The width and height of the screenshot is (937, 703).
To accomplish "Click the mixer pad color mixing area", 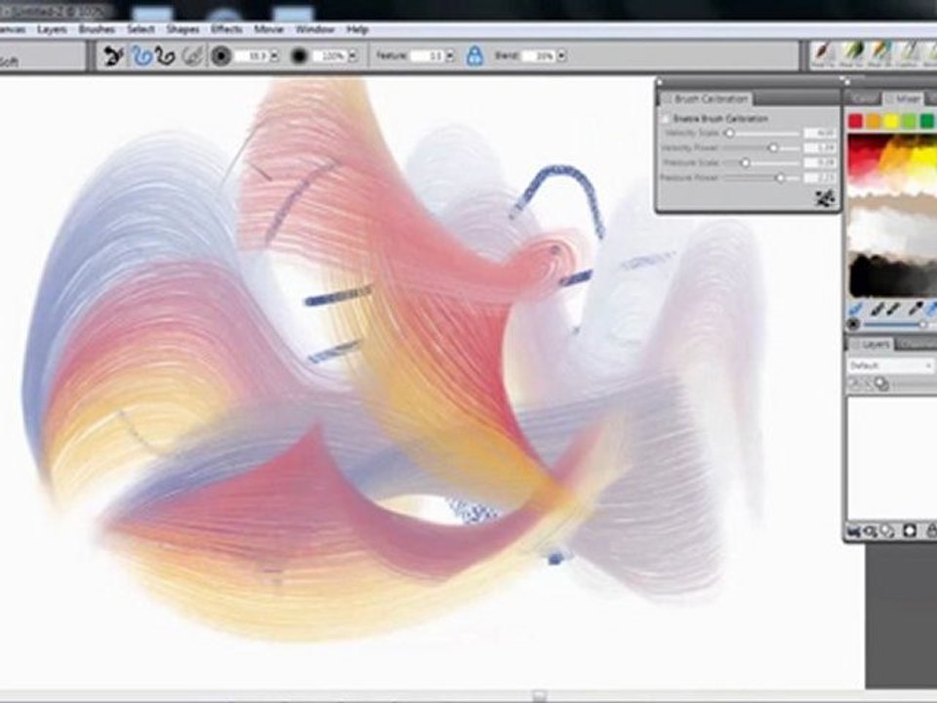I will click(892, 217).
